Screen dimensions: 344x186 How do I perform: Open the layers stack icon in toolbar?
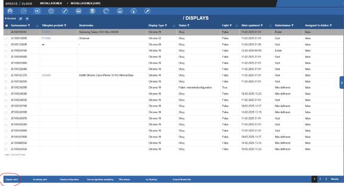pyautogui.click(x=92, y=11)
